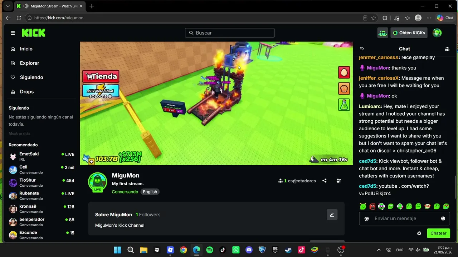Open TioShur recommended channel
The height and width of the screenshot is (257, 458).
(x=42, y=183)
